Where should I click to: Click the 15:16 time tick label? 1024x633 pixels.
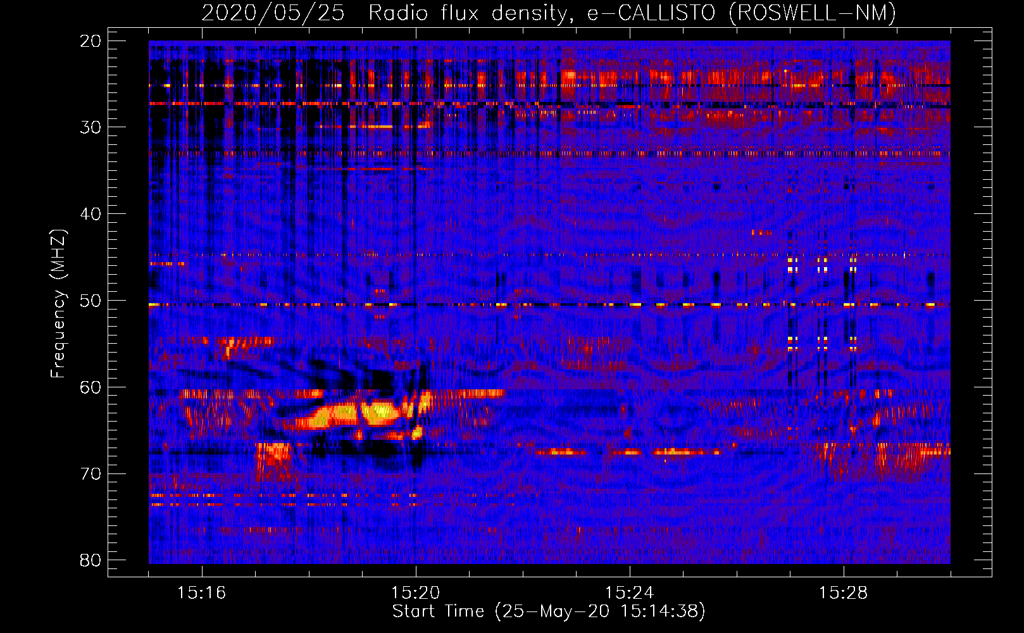point(201,593)
